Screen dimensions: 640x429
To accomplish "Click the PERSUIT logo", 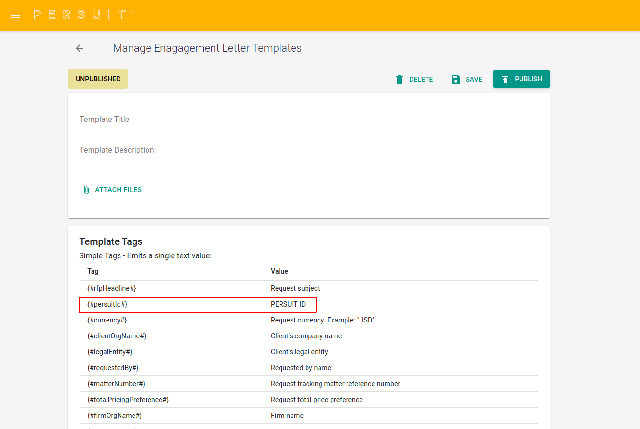I will point(84,15).
